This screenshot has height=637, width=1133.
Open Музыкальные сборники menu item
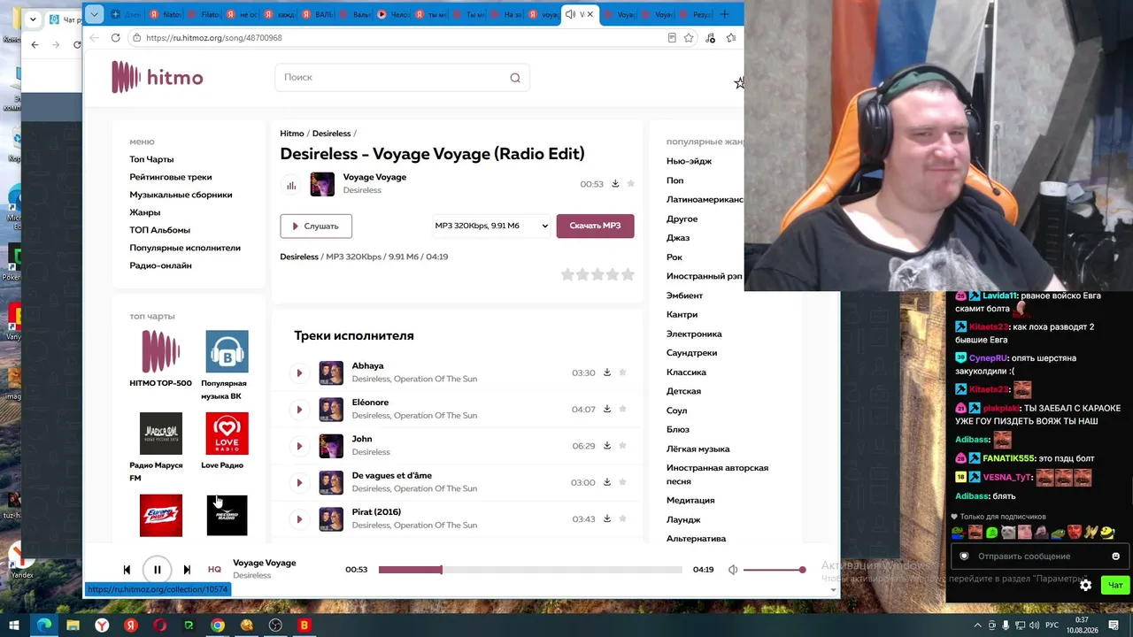coord(181,195)
